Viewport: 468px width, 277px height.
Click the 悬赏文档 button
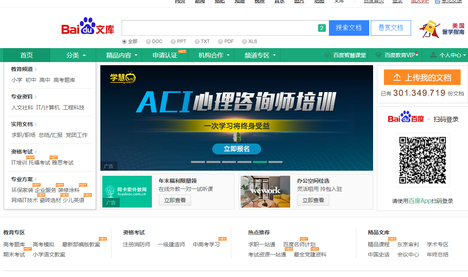(391, 28)
